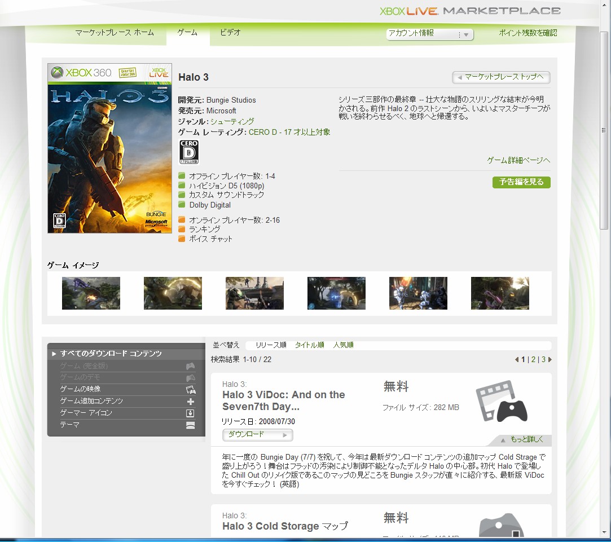
Task: Click the scrollbar down arrow
Action: [x=604, y=533]
